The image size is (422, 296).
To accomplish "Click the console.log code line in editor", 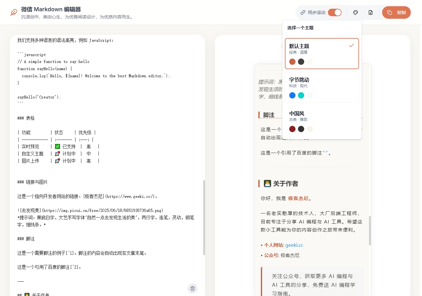I will coord(96,76).
